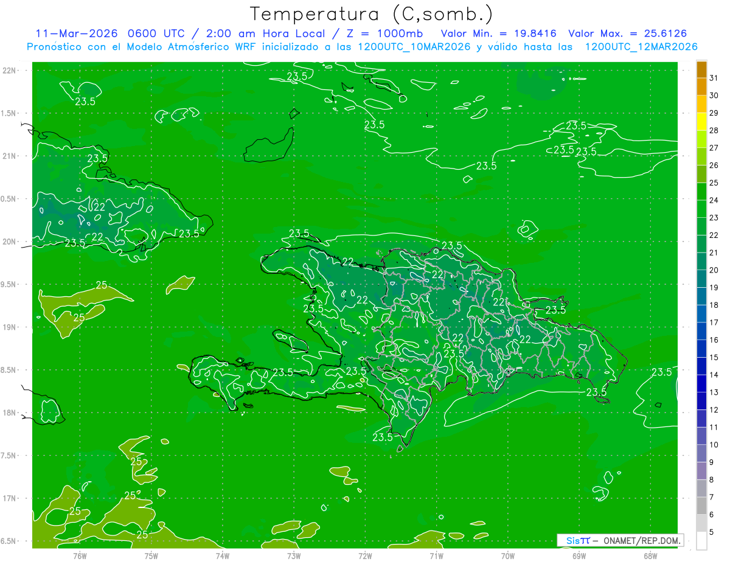Click the "29" value on the color scale

pyautogui.click(x=714, y=113)
